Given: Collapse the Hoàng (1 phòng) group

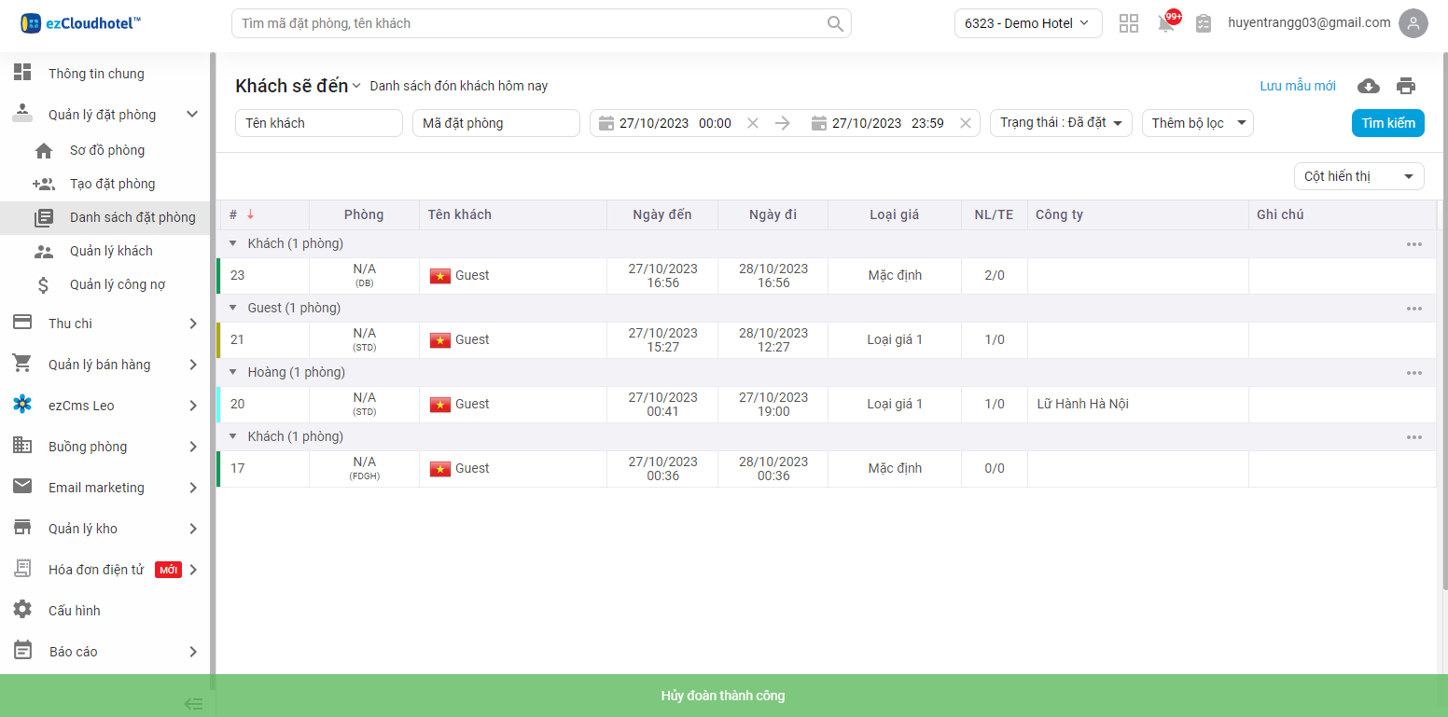Looking at the screenshot, I should point(233,372).
